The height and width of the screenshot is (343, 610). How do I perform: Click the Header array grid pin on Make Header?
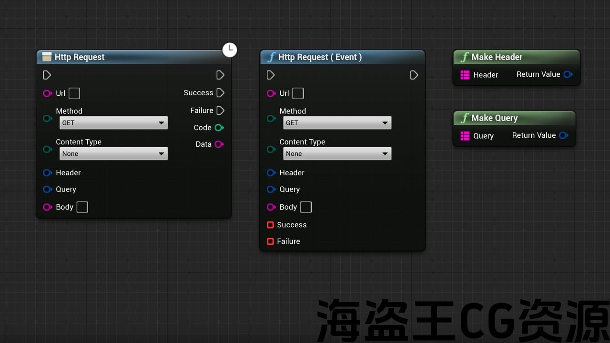point(465,75)
